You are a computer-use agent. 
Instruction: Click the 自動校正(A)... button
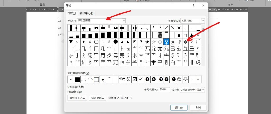pyautogui.click(x=77, y=98)
